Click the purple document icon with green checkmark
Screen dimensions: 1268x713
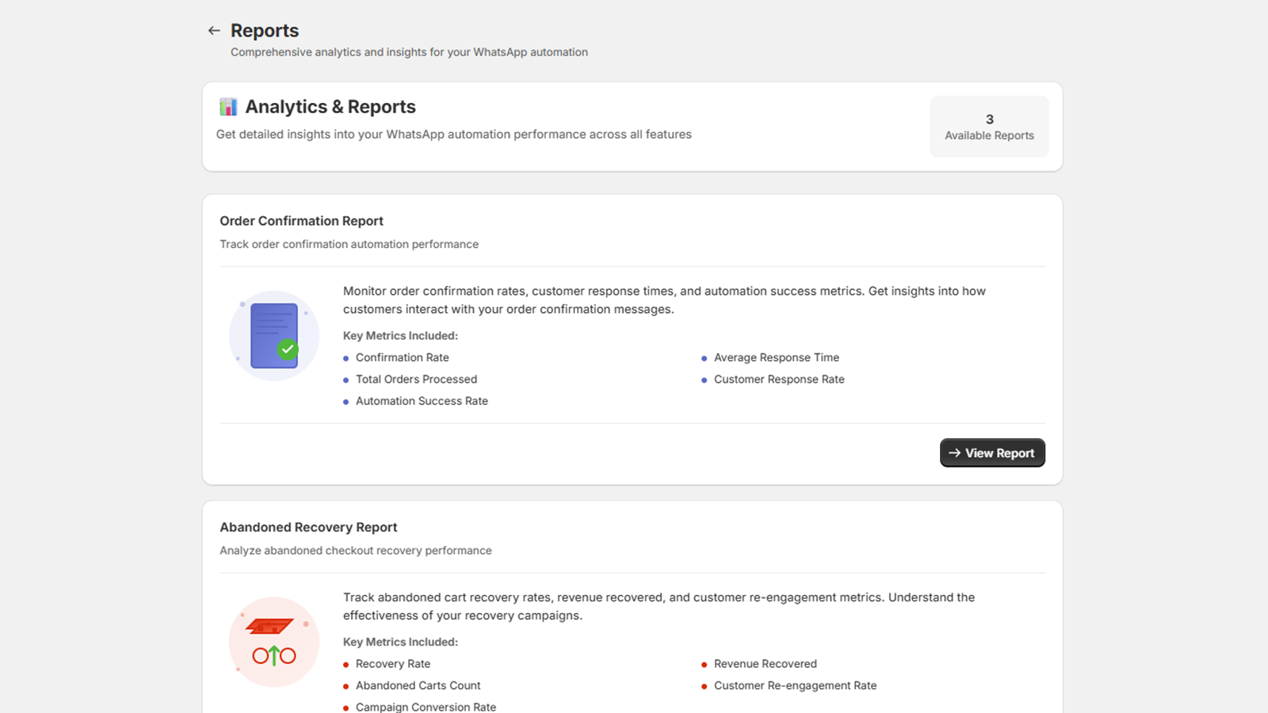click(273, 334)
